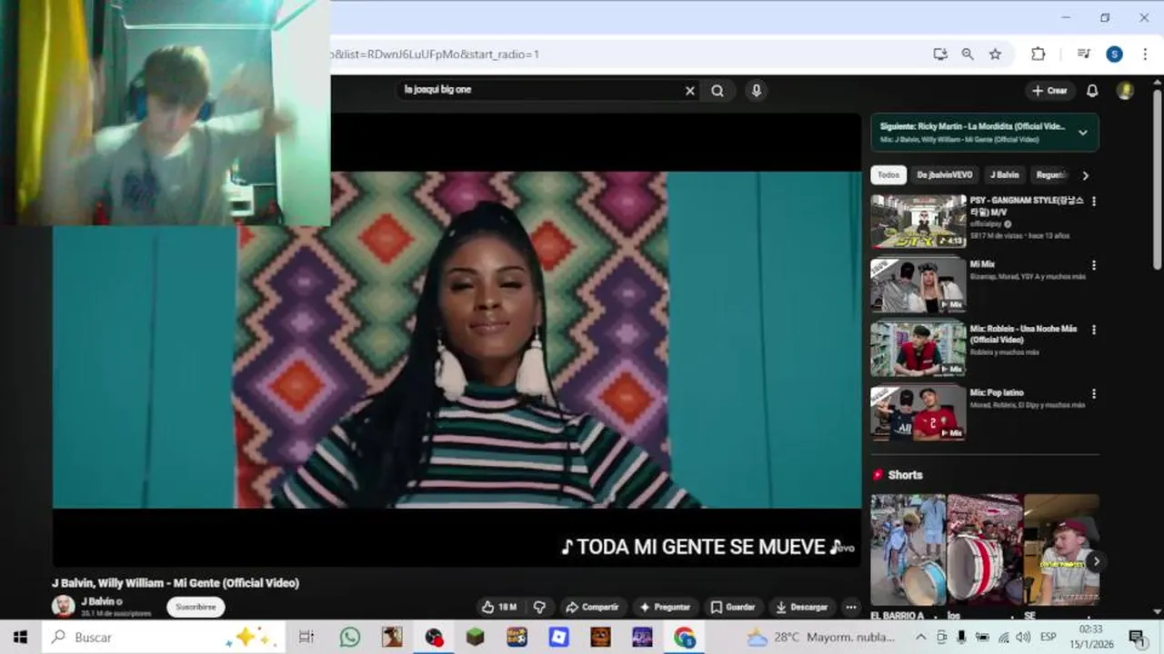The width and height of the screenshot is (1164, 654).
Task: Click the Windows Buscar search box
Action: [x=164, y=638]
